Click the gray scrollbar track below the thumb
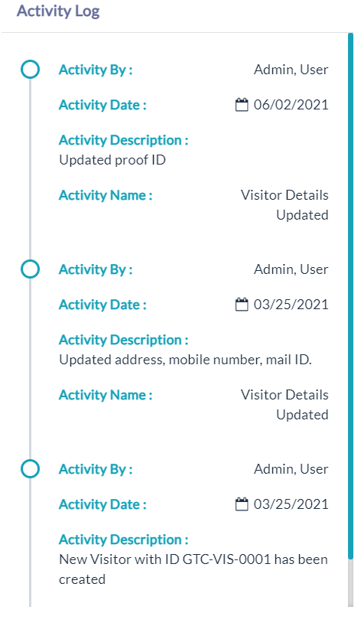Image resolution: width=361 pixels, height=626 pixels. [350, 583]
